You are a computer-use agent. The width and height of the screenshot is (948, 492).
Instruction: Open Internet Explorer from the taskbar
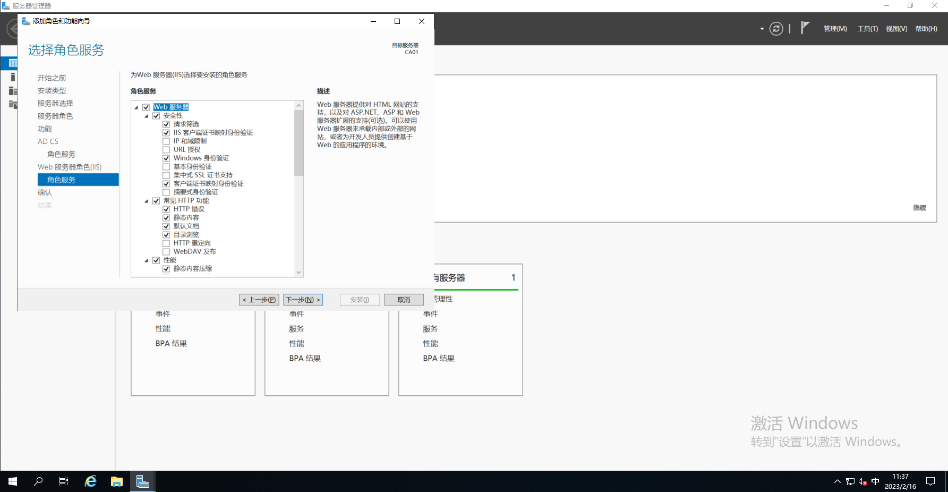91,481
